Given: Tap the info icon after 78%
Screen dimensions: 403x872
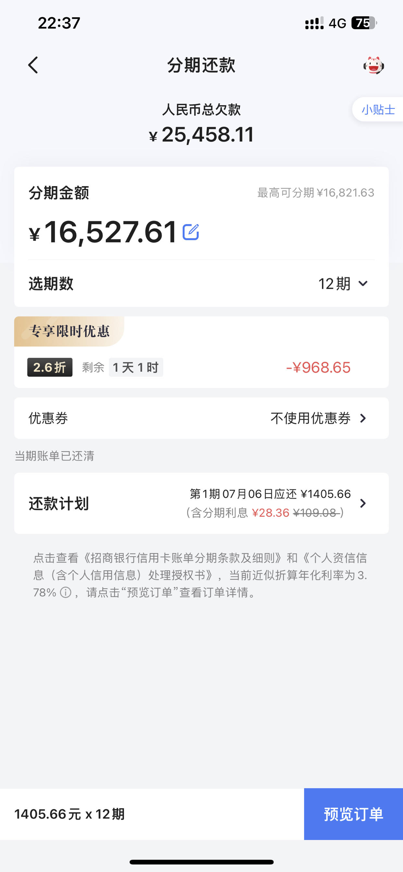Looking at the screenshot, I should (x=65, y=592).
